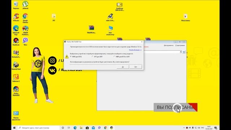
Task: Select the zipped folder icon on desktop
Action: tap(54, 17)
